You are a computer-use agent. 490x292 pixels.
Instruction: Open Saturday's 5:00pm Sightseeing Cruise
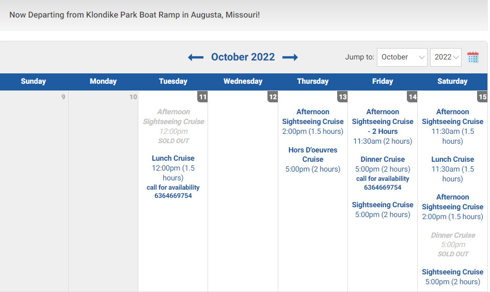pyautogui.click(x=452, y=272)
